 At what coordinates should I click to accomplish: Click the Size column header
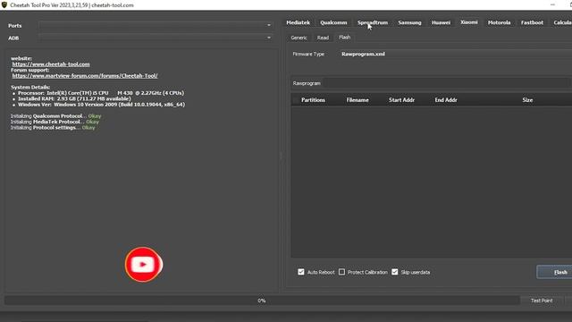tap(527, 100)
